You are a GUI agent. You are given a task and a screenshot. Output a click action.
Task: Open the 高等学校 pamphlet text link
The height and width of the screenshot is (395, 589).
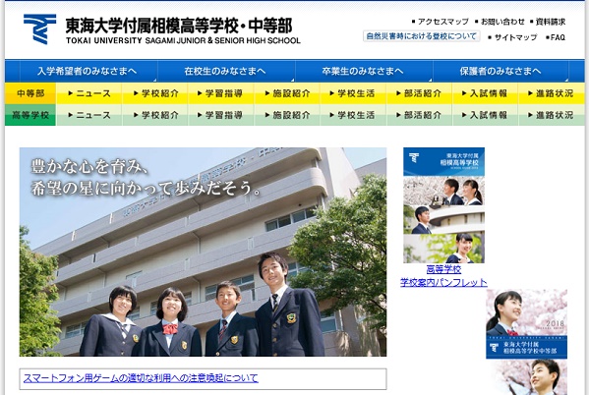pos(444,269)
